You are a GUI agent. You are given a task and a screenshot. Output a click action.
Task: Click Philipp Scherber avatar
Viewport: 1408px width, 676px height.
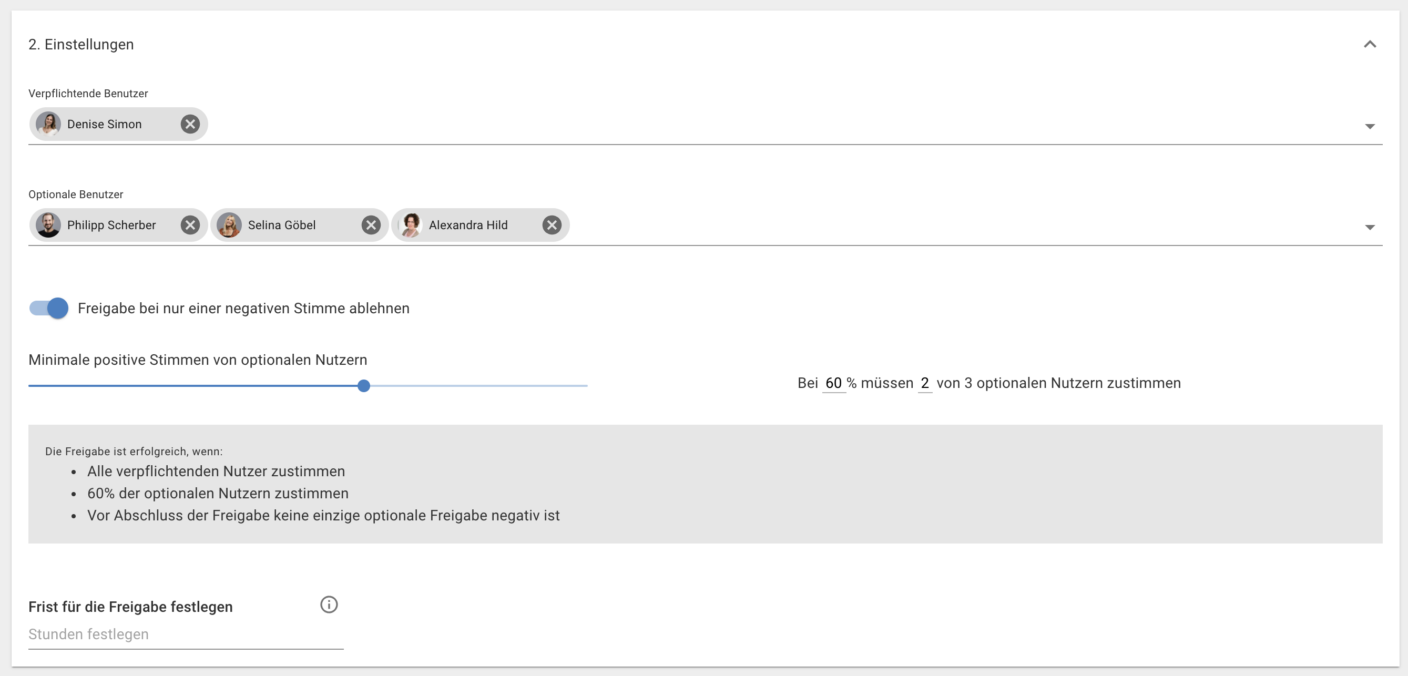click(48, 225)
